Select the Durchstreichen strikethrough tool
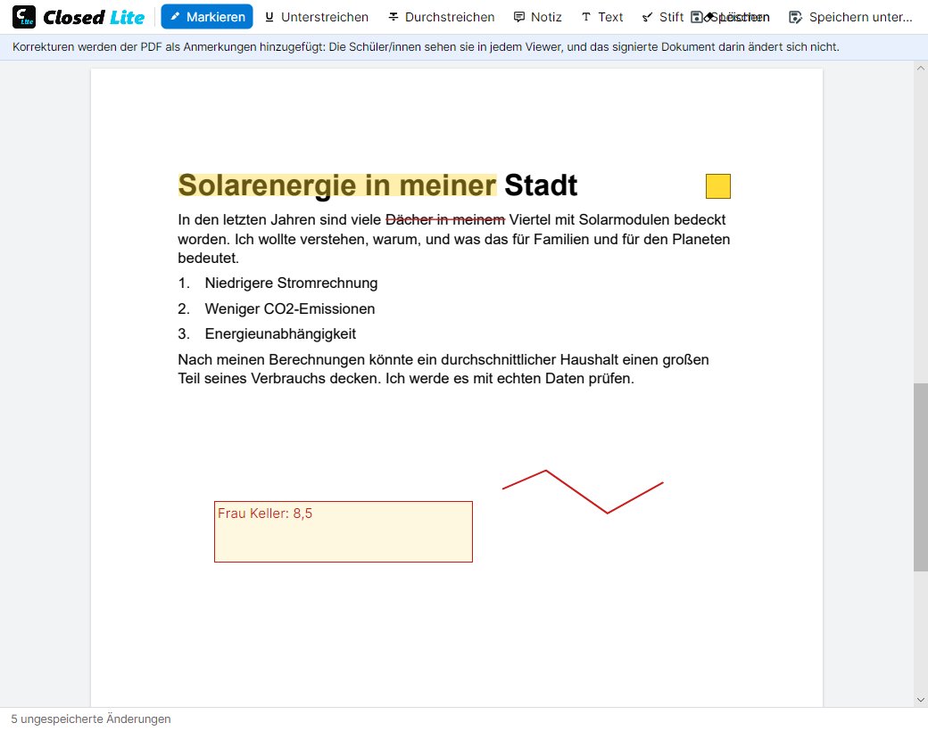 point(442,17)
